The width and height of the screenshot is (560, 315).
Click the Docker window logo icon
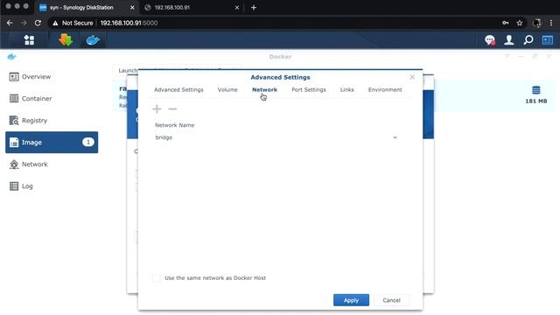(11, 56)
